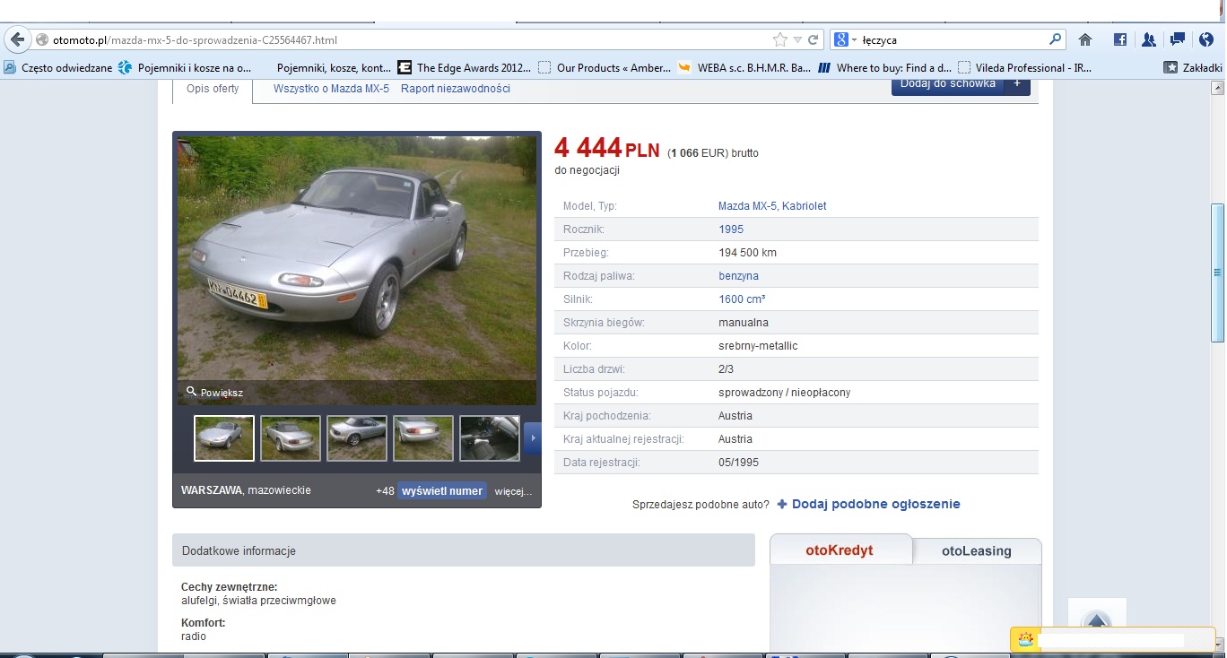Open Our Products « Amber bookmark

605,67
